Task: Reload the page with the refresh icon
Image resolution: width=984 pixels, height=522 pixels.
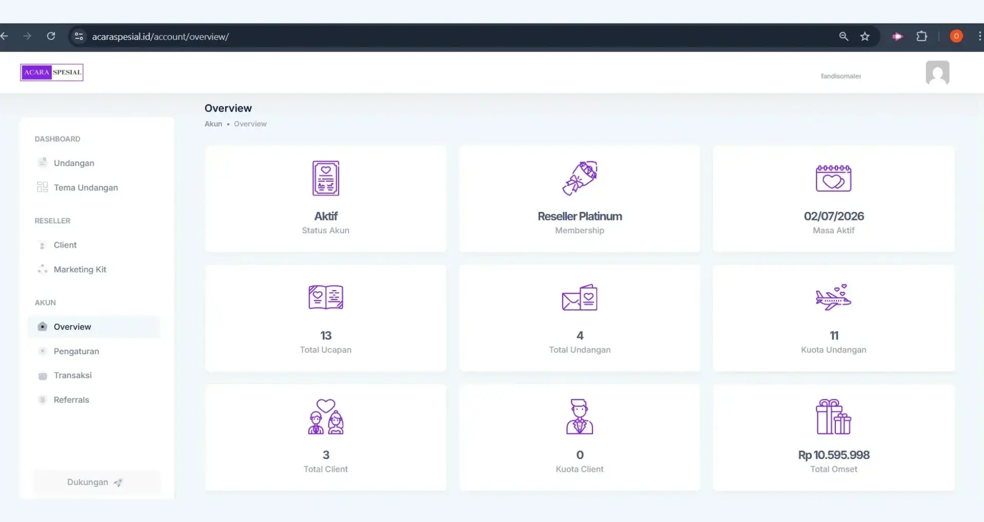Action: coord(51,36)
